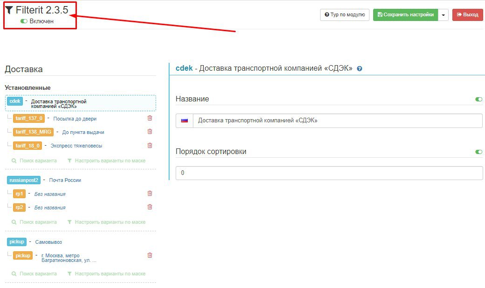
Task: Start the Тур по модулю
Action: click(x=345, y=15)
